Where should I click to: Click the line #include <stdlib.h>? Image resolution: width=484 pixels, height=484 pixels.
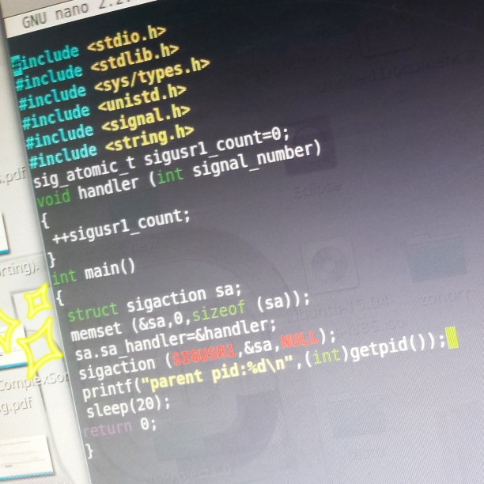click(x=96, y=67)
